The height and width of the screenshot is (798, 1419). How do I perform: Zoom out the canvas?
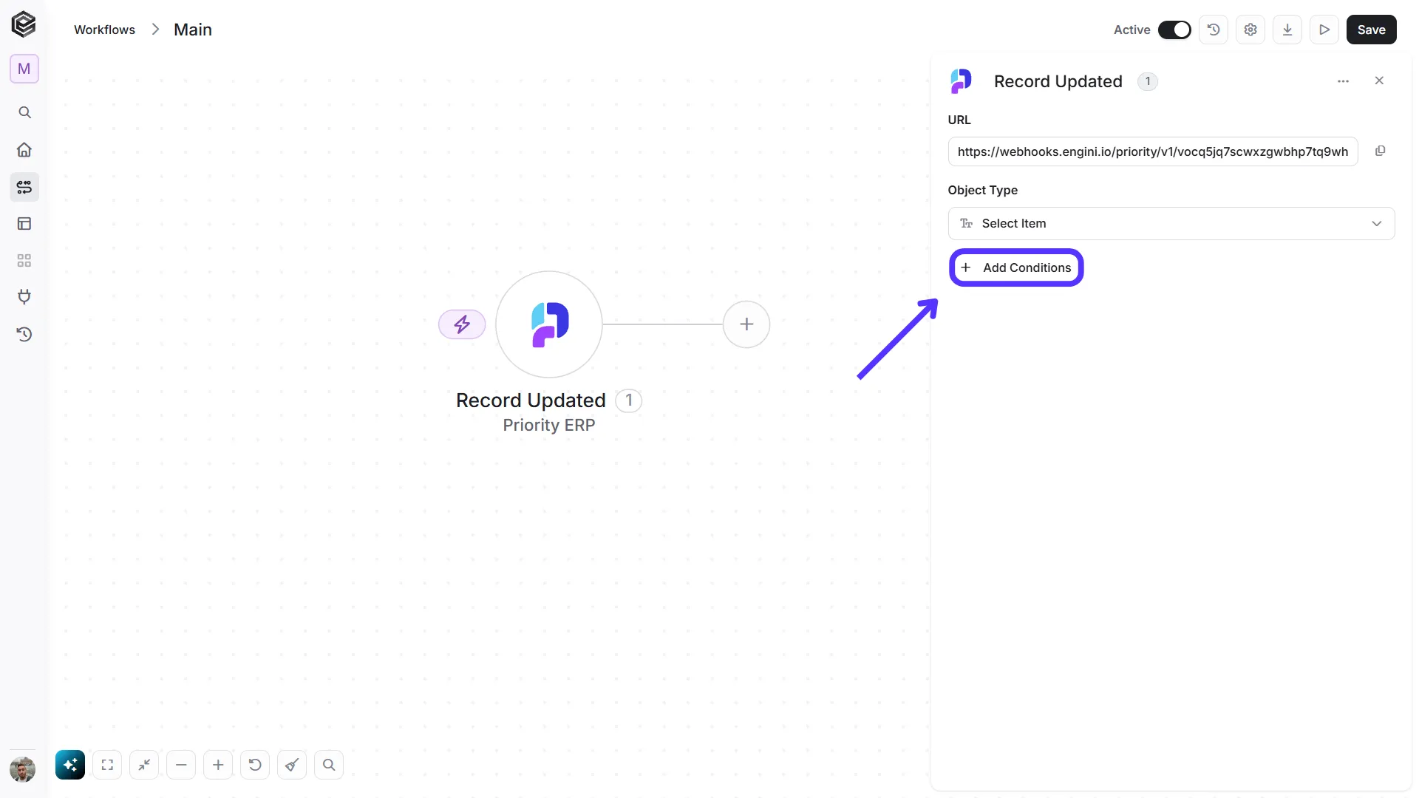[181, 765]
